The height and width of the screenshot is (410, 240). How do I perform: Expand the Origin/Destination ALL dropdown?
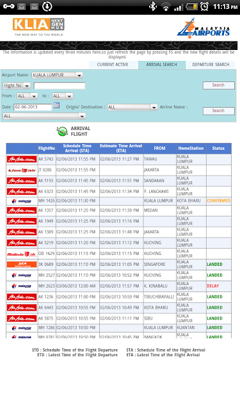pos(132,107)
